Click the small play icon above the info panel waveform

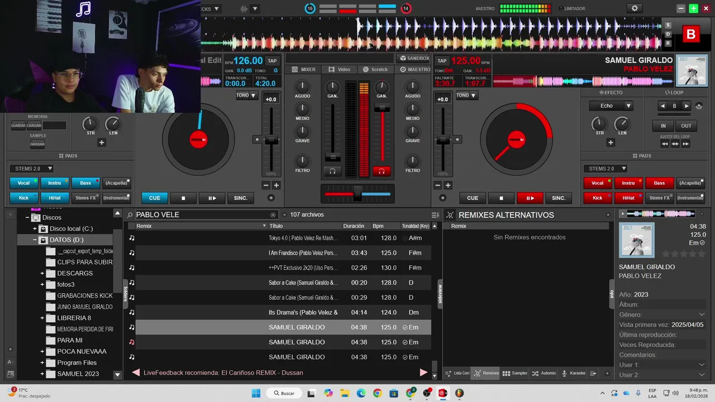(x=623, y=214)
